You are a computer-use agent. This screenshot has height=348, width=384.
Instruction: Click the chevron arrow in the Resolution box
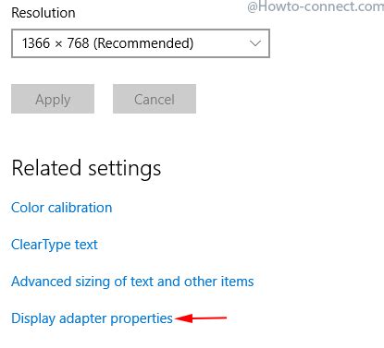coord(255,43)
